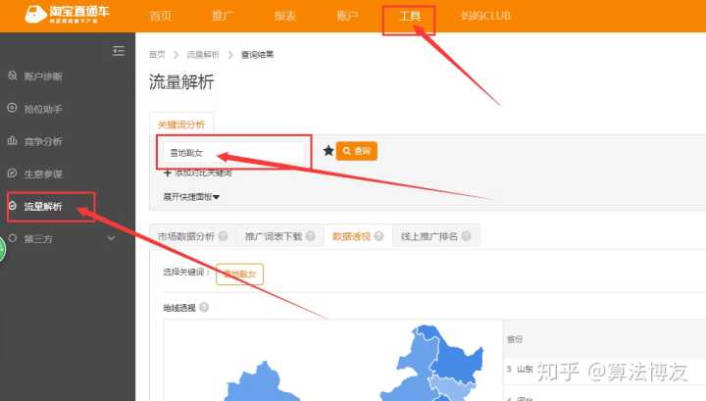
Task: Click the 首页 breadcrumb link
Action: pos(157,55)
